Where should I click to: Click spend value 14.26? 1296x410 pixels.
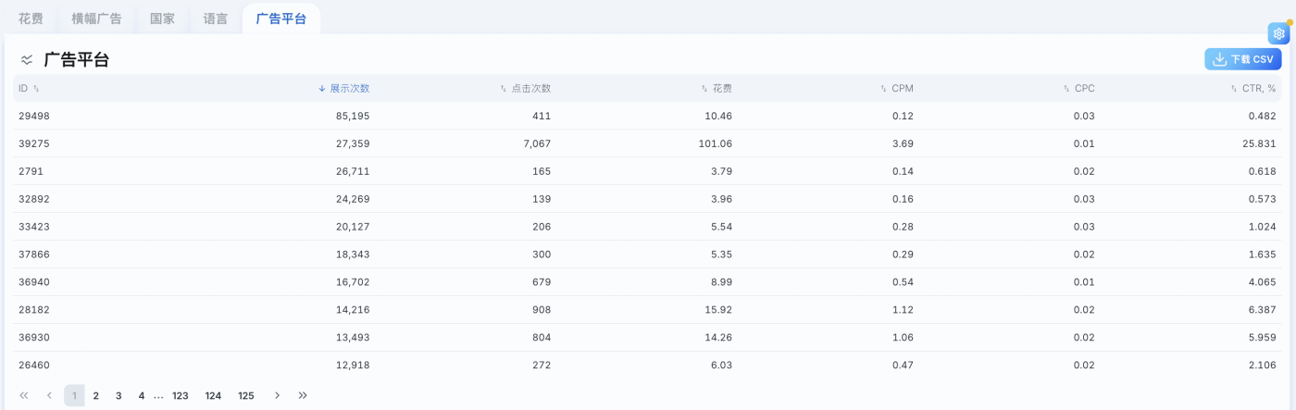point(718,338)
